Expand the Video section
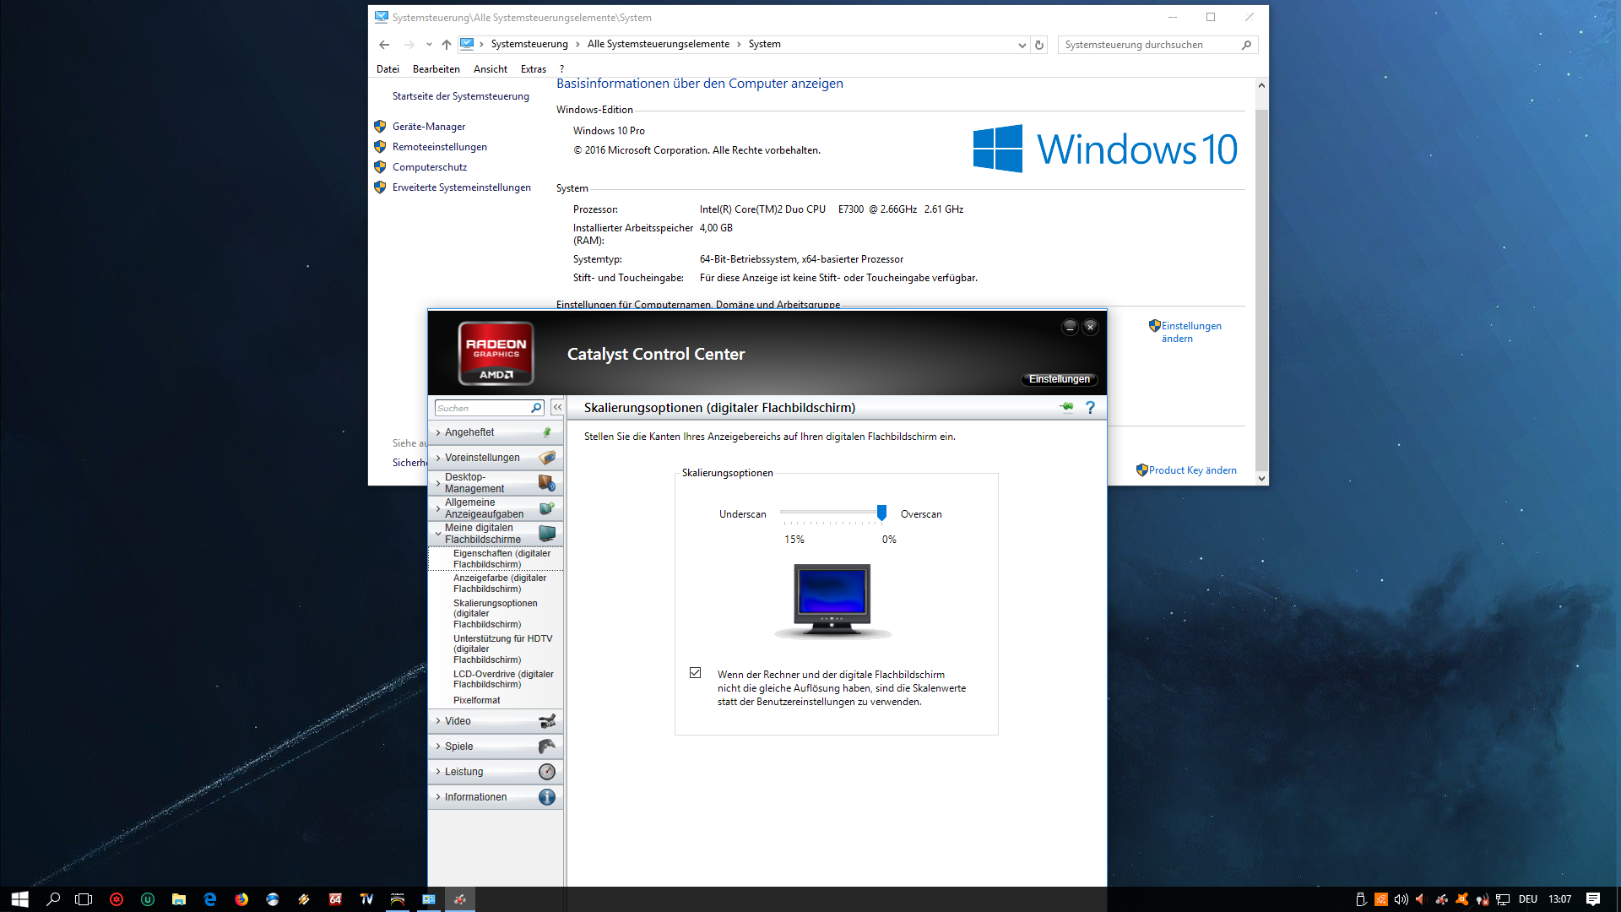1621x912 pixels. coord(438,721)
